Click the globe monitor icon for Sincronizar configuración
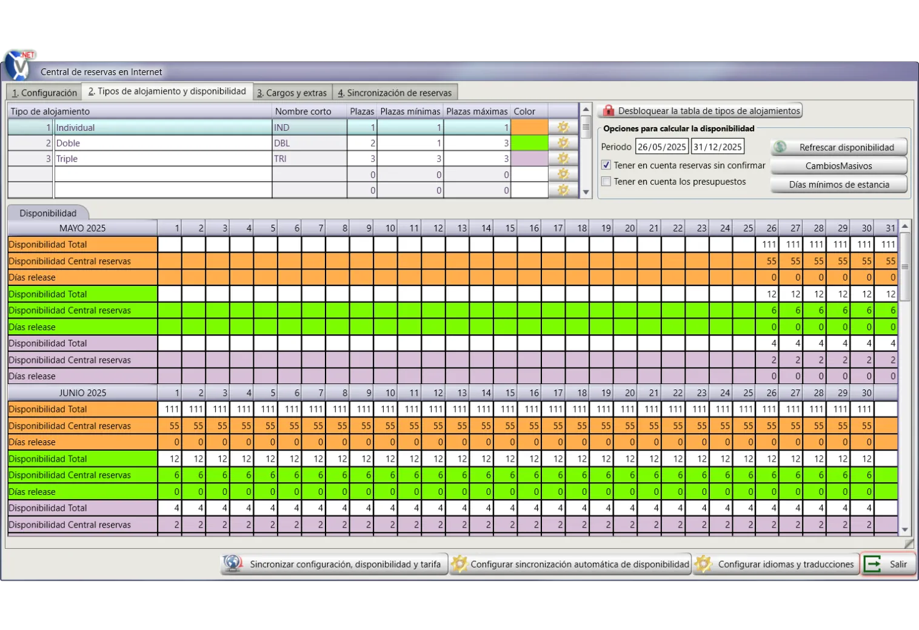919x630 pixels. click(233, 564)
